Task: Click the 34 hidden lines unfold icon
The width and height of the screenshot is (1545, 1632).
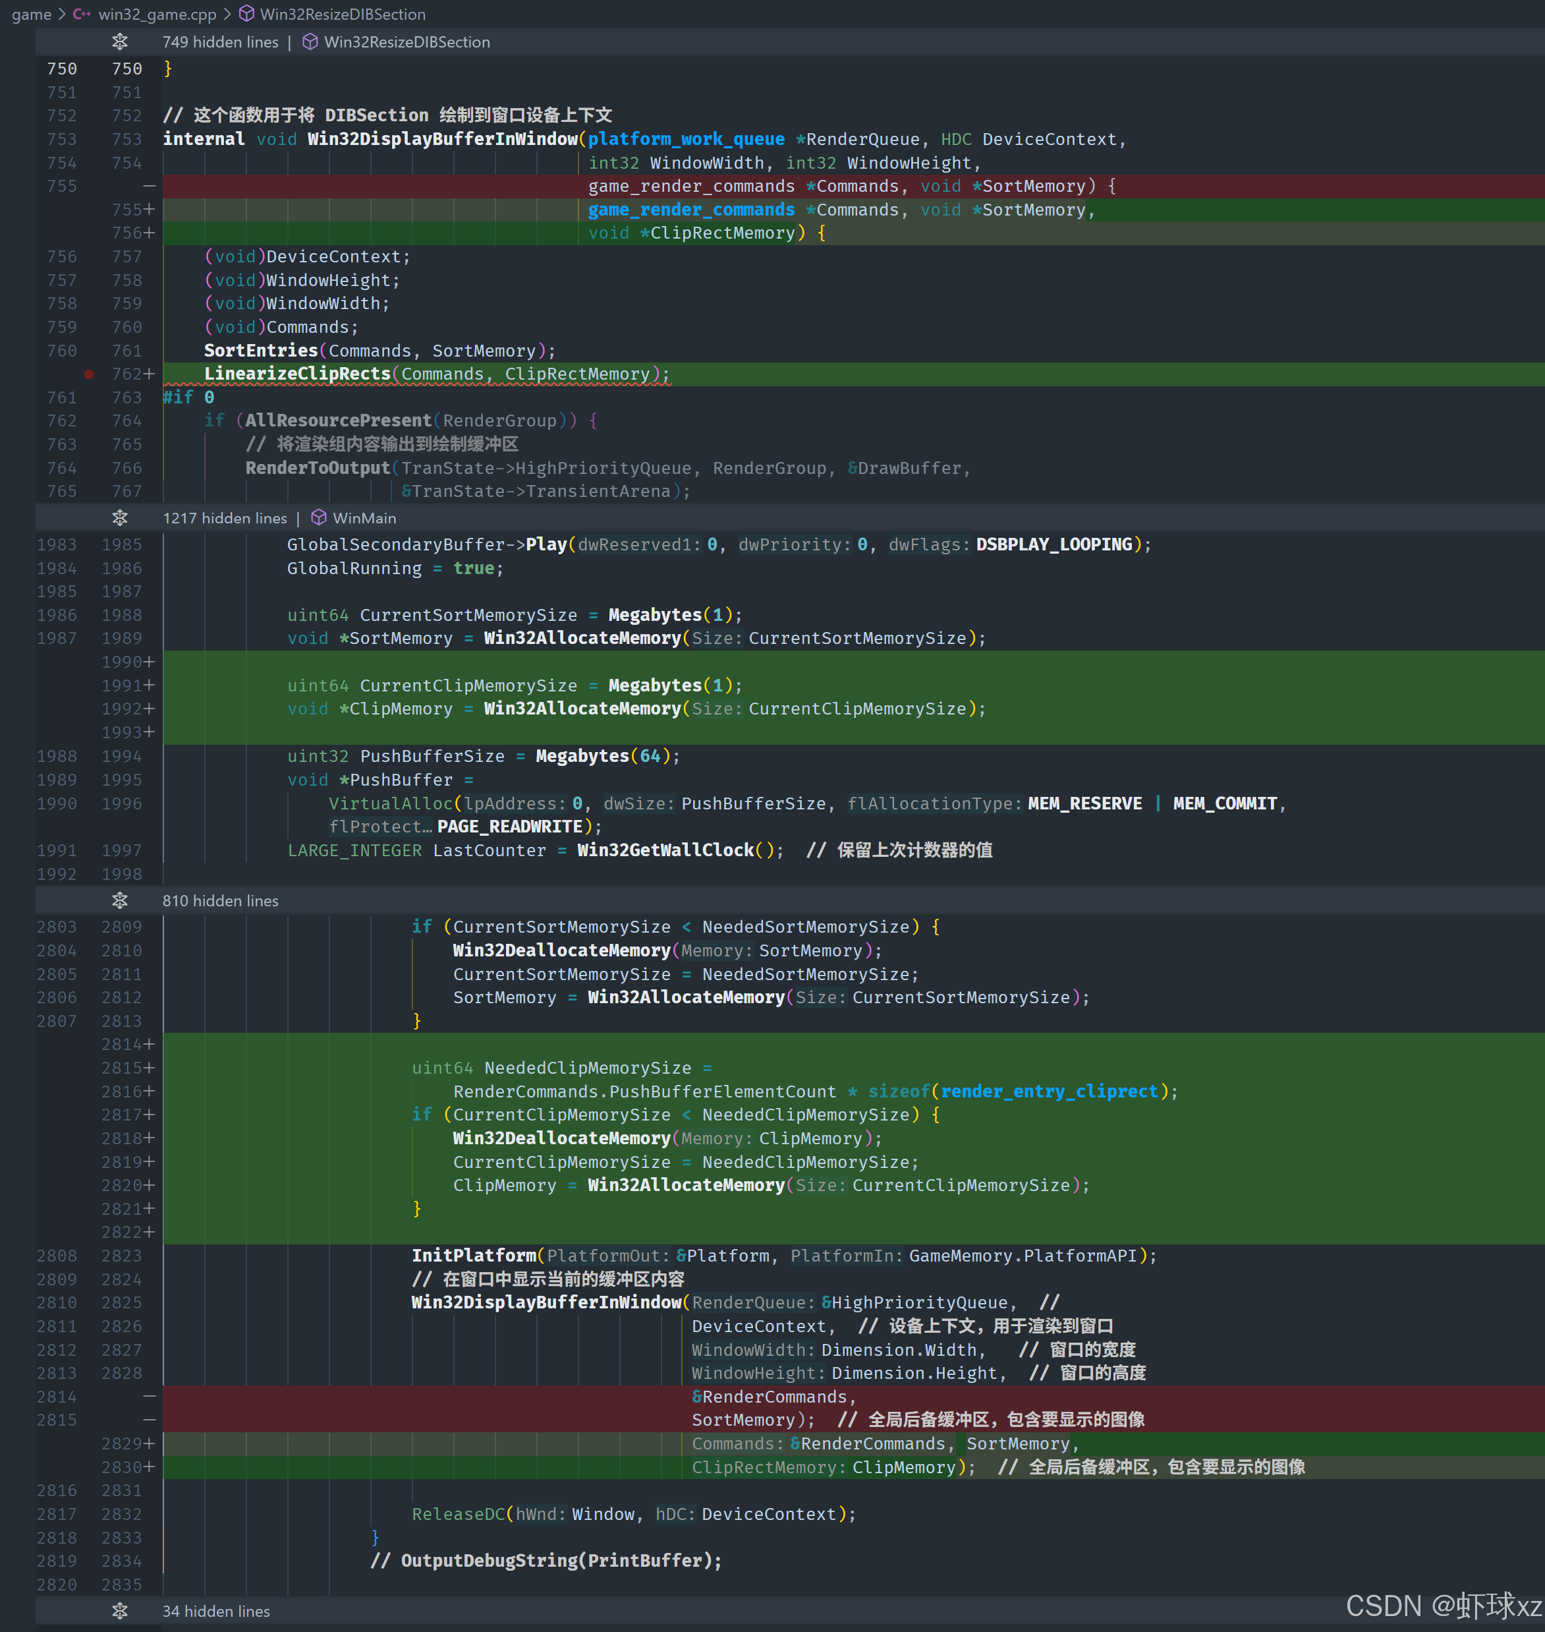Action: tap(120, 1611)
